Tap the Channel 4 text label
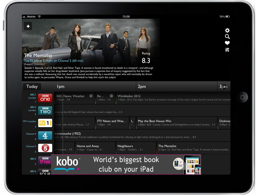Image resolution: width=256 pixels, height=195 pixels. click(x=31, y=134)
